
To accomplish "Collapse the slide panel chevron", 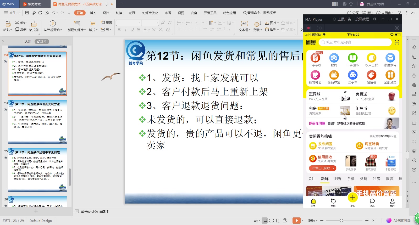I will (x=3, y=41).
